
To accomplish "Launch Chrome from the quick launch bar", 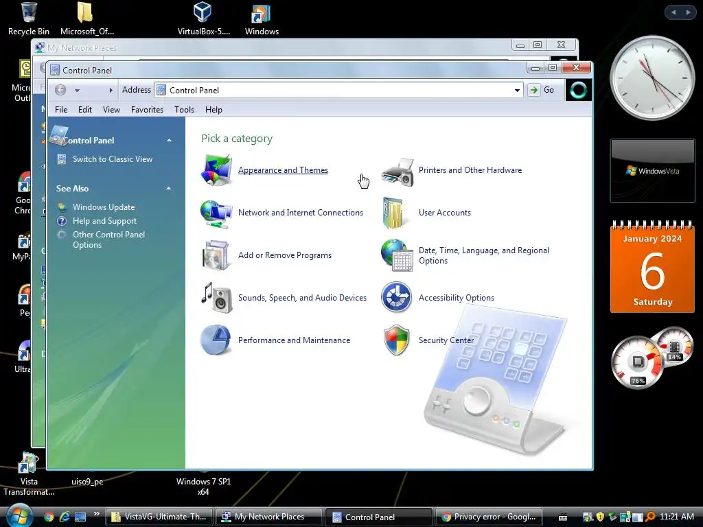I will click(49, 517).
